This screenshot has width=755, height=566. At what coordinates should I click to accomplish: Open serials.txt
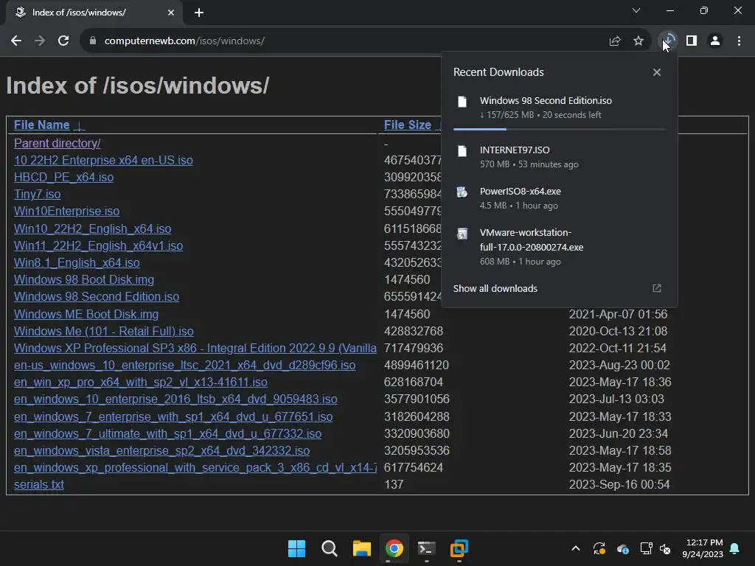click(x=39, y=485)
